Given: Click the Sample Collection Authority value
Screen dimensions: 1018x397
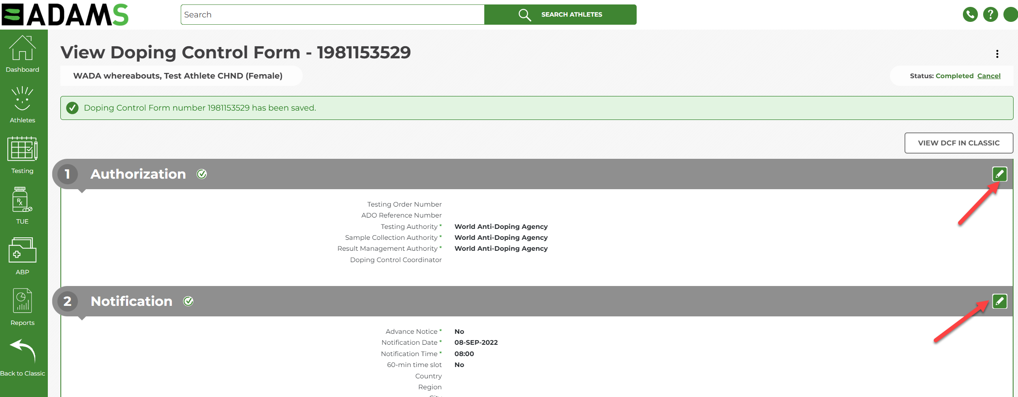Looking at the screenshot, I should (x=501, y=237).
